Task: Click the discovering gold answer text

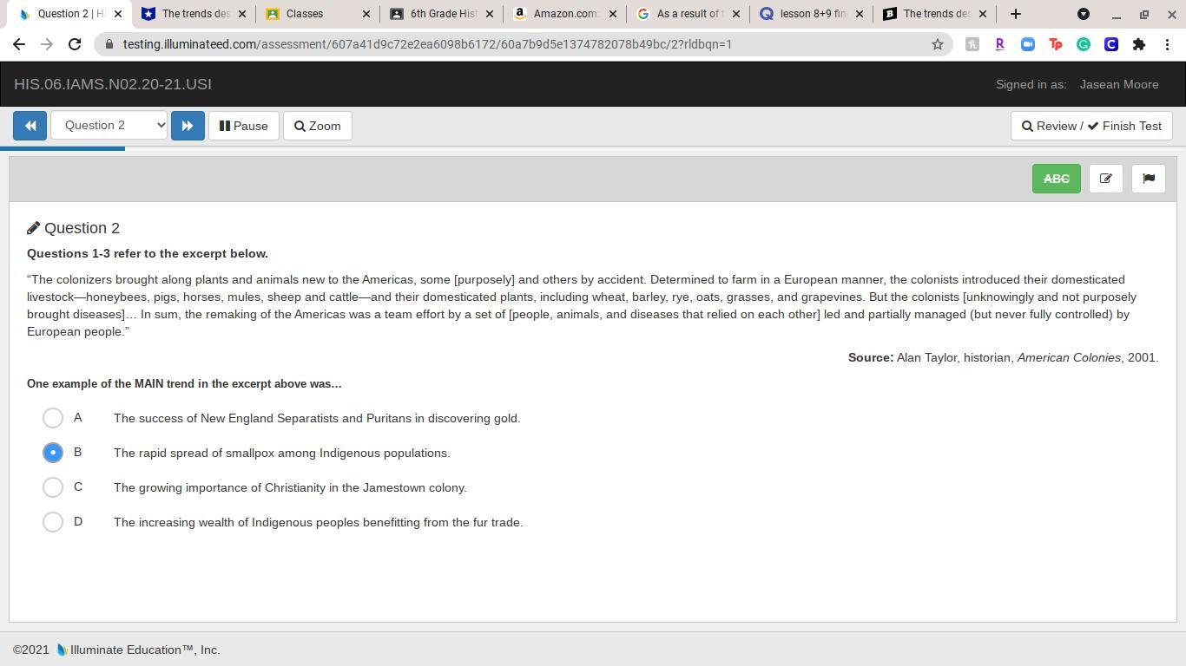Action: click(317, 418)
